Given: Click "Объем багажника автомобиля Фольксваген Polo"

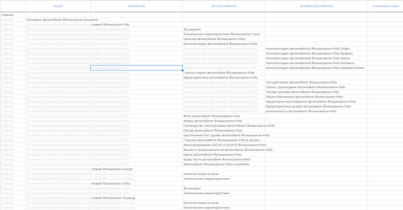Looking at the screenshot, I should point(316,97).
